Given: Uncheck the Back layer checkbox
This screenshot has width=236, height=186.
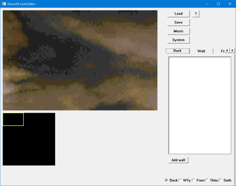Looking at the screenshot, I should point(166,180).
